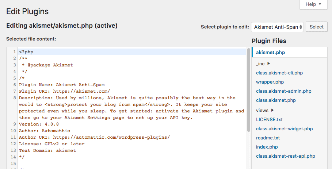Open readme.txt file
332x169 pixels.
pos(268,138)
